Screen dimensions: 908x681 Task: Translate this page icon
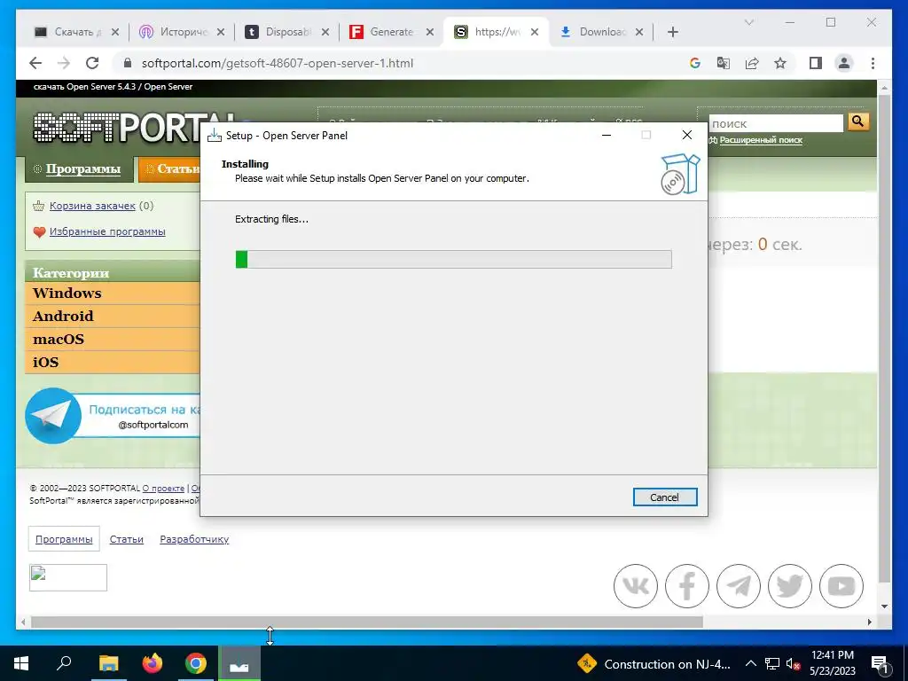tap(724, 63)
